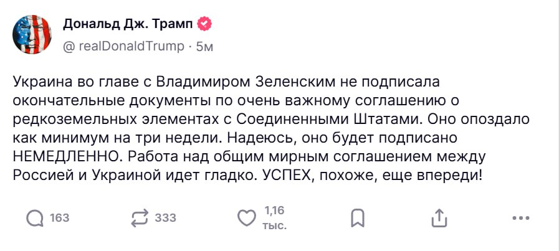Like the post with the heart icon
This screenshot has height=251, width=559.
[247, 217]
